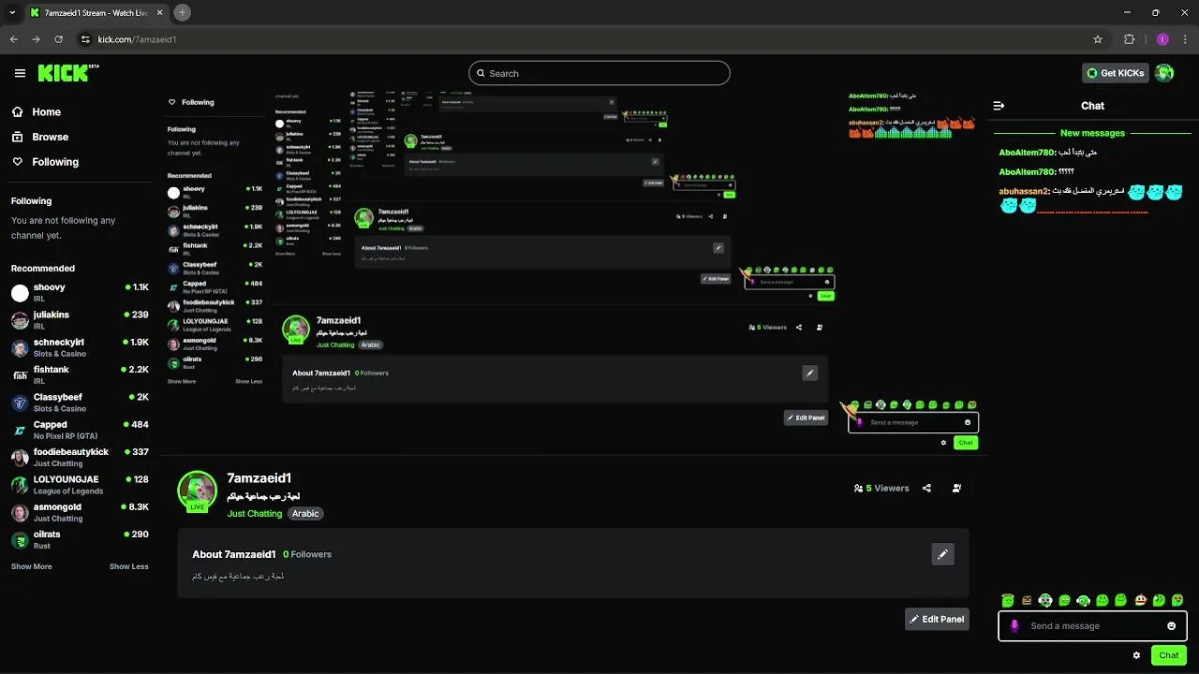1199x674 pixels.
Task: Click 0 Followers count text
Action: pyautogui.click(x=307, y=554)
